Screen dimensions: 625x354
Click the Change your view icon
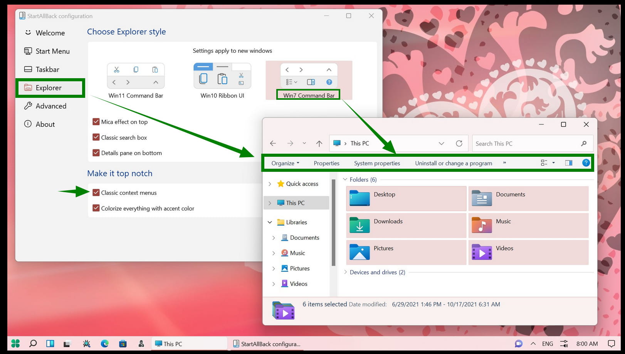[x=544, y=163]
